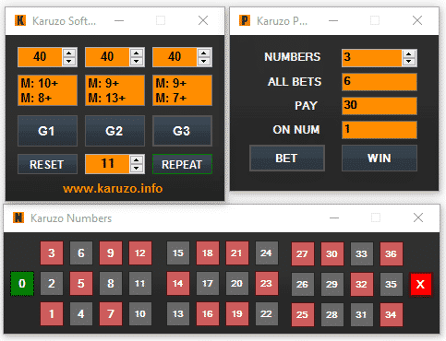
Task: Click the WIN button
Action: 380,159
